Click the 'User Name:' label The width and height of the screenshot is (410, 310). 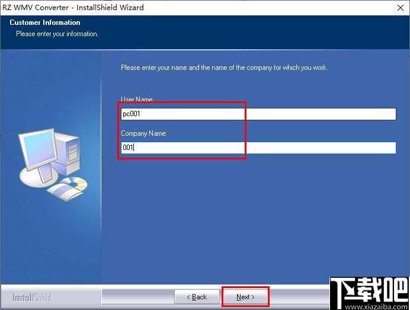pos(137,99)
